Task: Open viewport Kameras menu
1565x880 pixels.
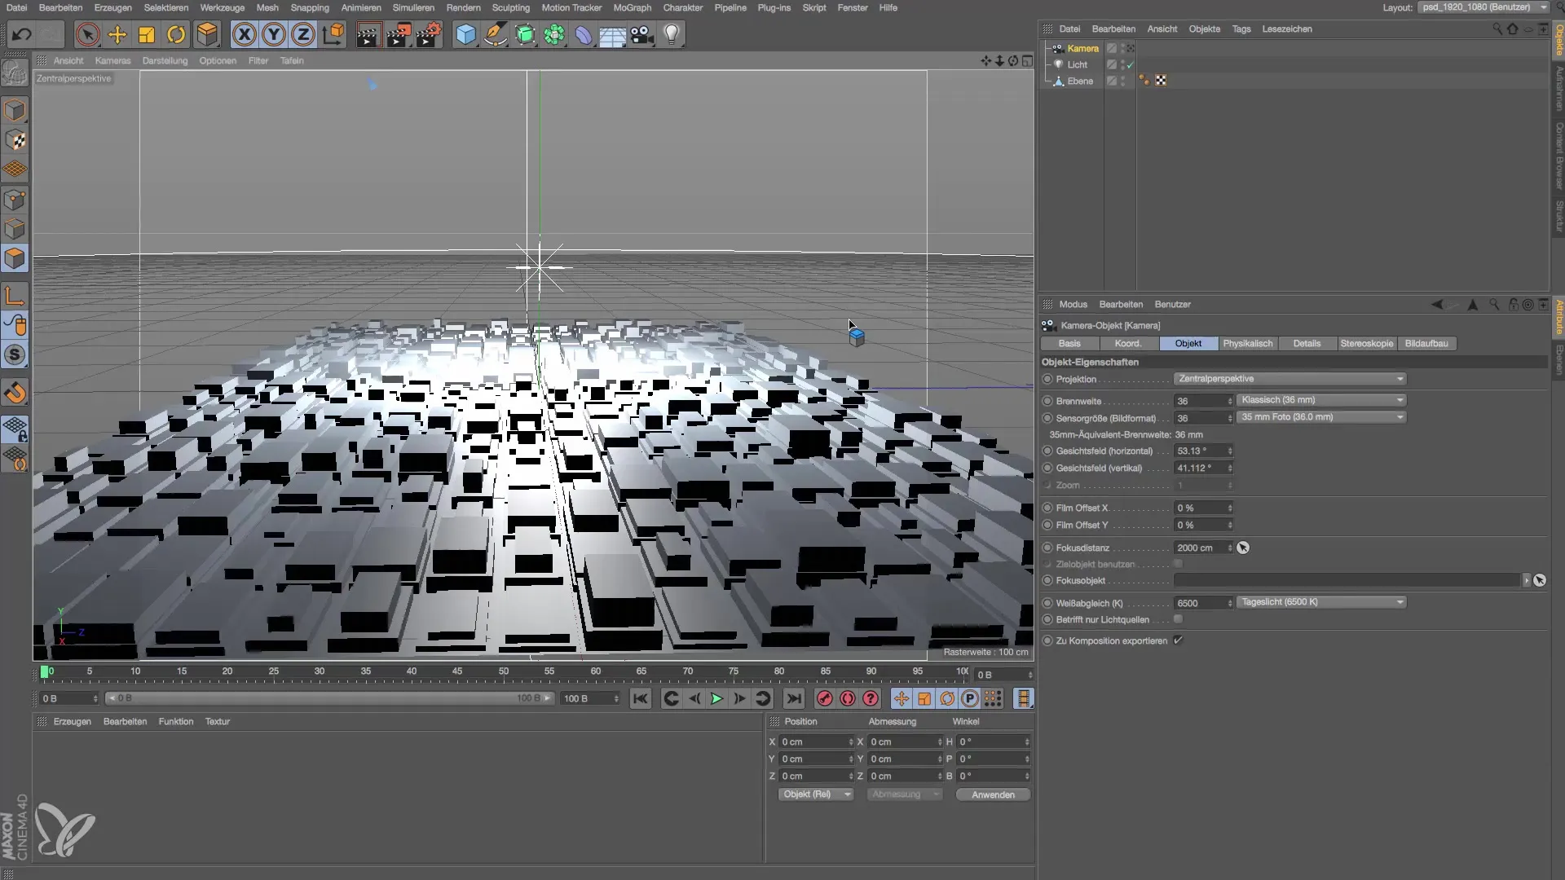Action: [x=112, y=60]
